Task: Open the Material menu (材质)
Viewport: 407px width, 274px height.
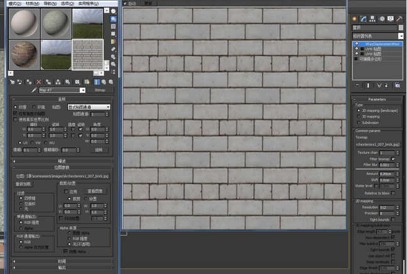Action: point(33,4)
